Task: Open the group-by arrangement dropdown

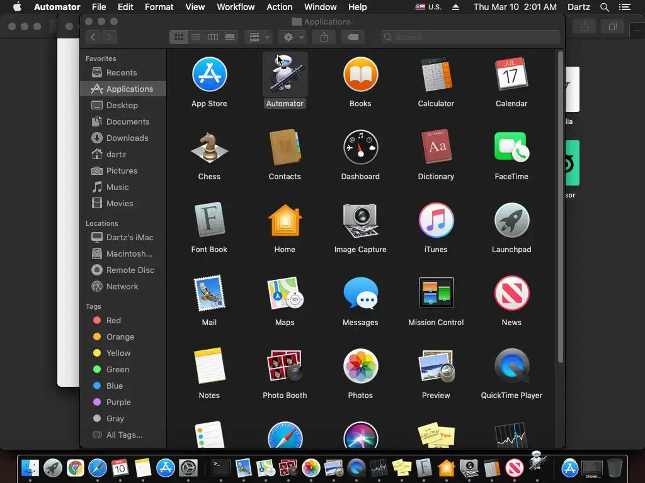Action: [x=259, y=37]
